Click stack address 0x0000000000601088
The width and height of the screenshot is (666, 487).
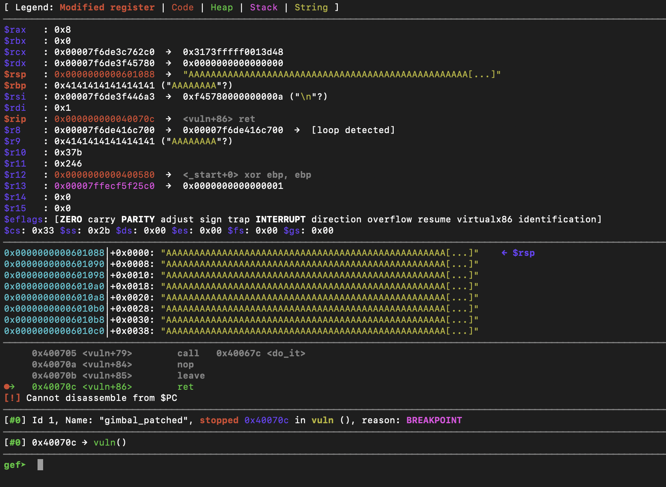tap(54, 253)
